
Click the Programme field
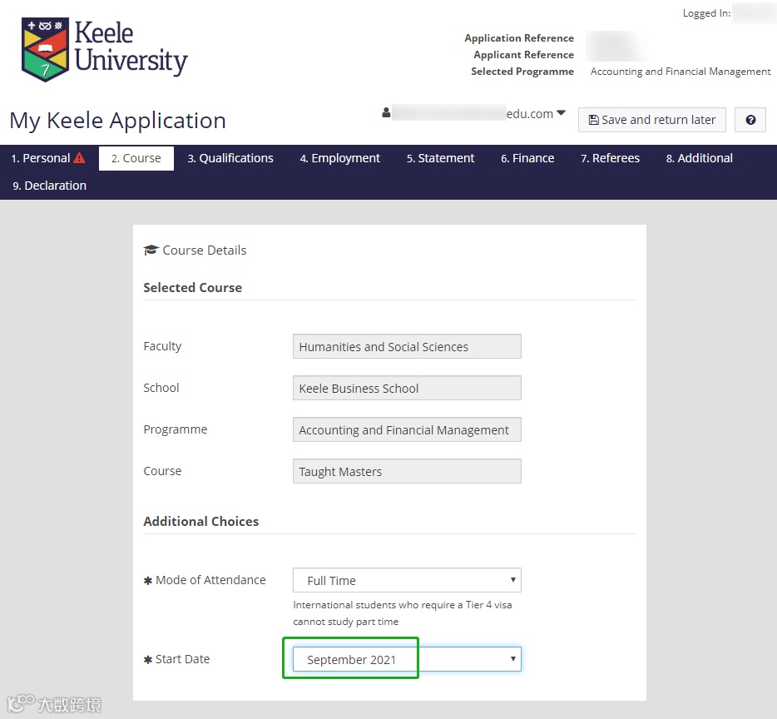point(407,429)
